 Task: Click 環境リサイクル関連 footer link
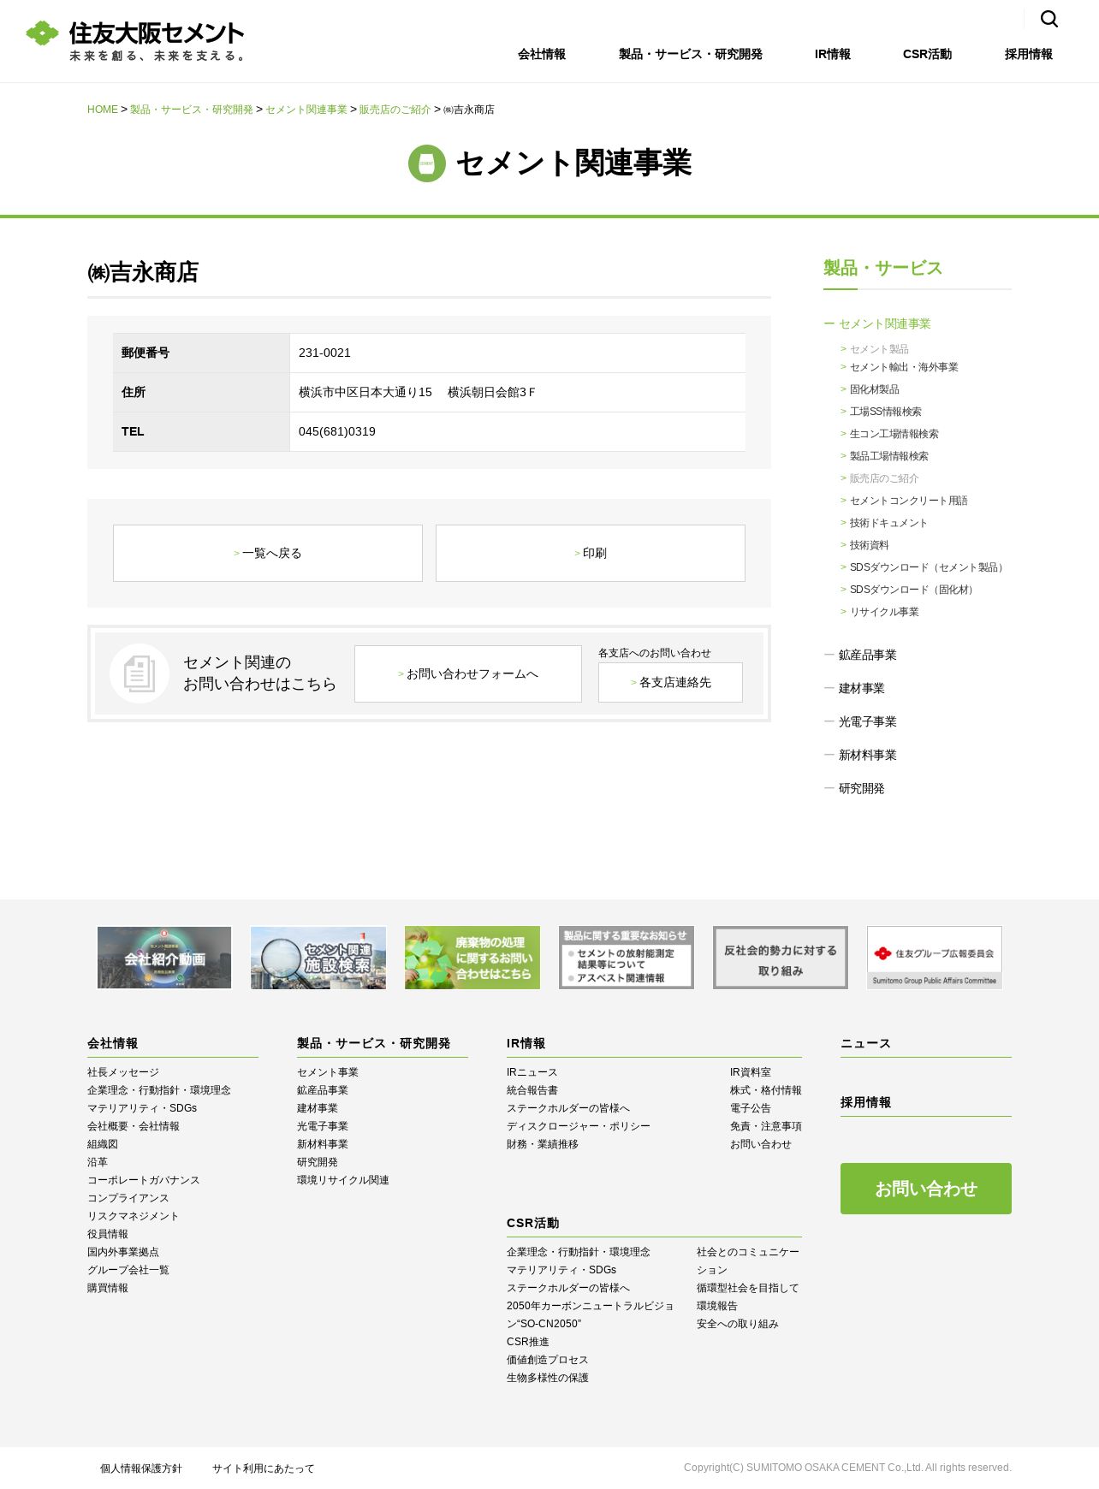(343, 1180)
